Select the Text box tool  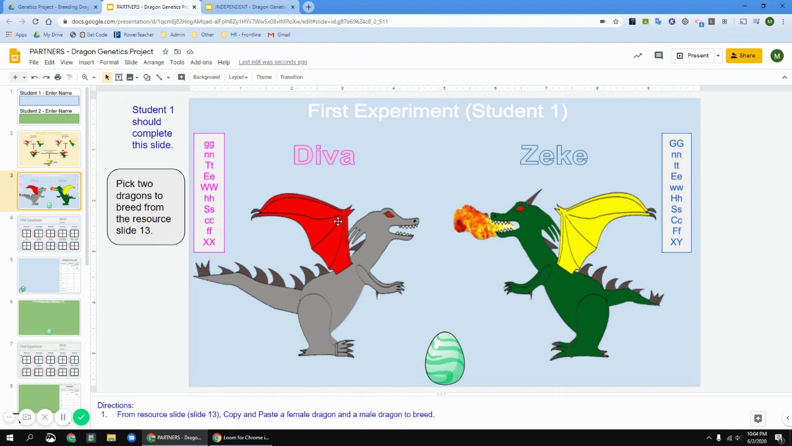119,77
